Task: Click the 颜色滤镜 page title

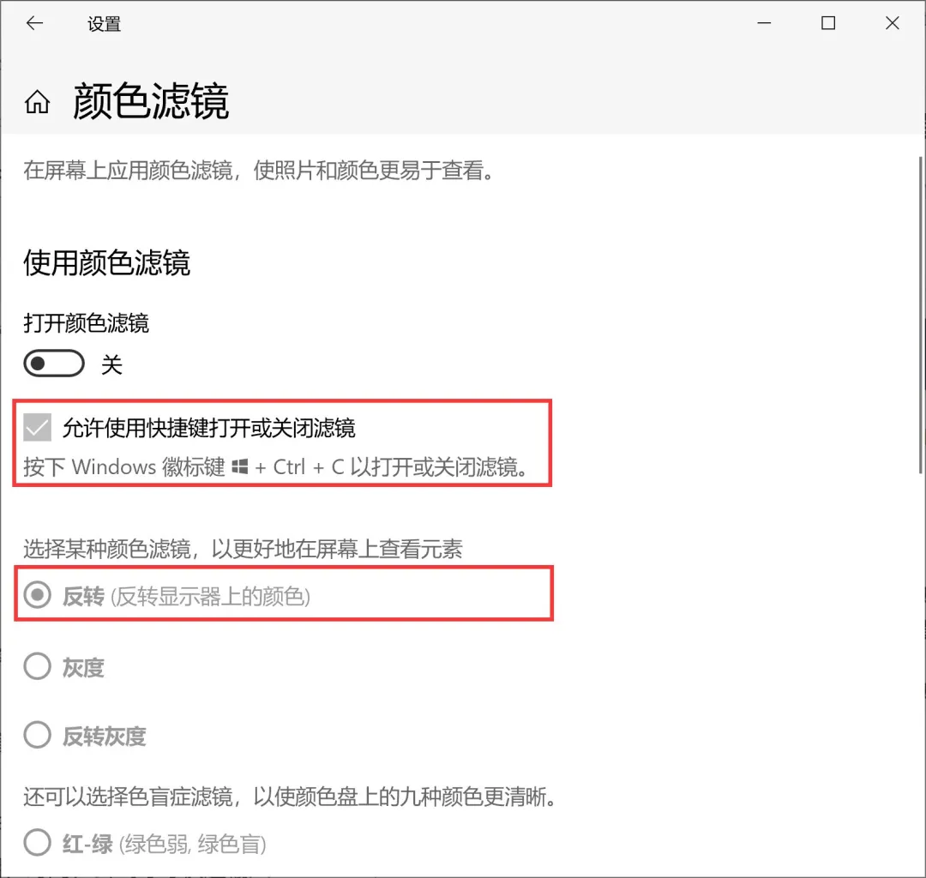Action: [x=151, y=102]
